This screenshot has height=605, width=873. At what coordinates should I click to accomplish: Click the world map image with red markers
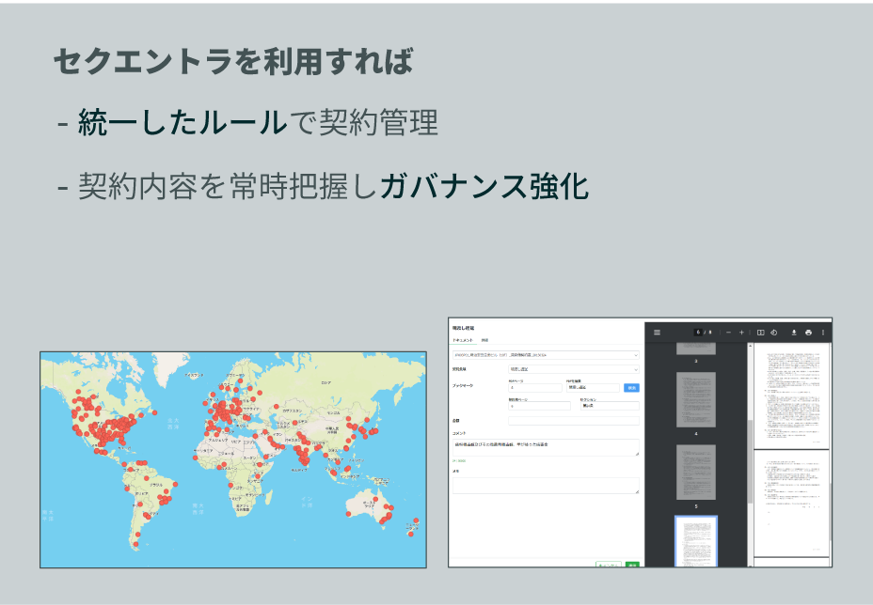233,460
